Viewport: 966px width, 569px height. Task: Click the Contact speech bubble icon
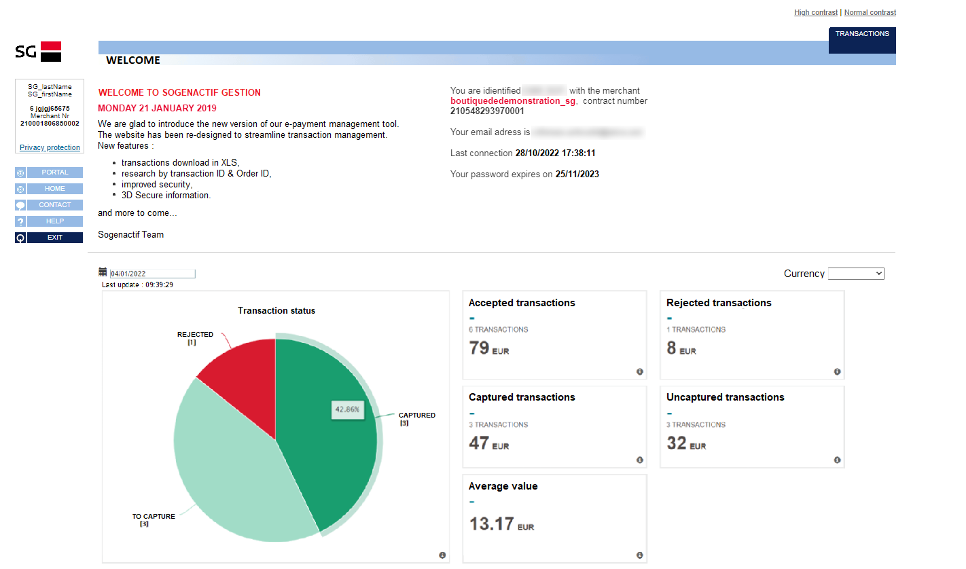[20, 205]
